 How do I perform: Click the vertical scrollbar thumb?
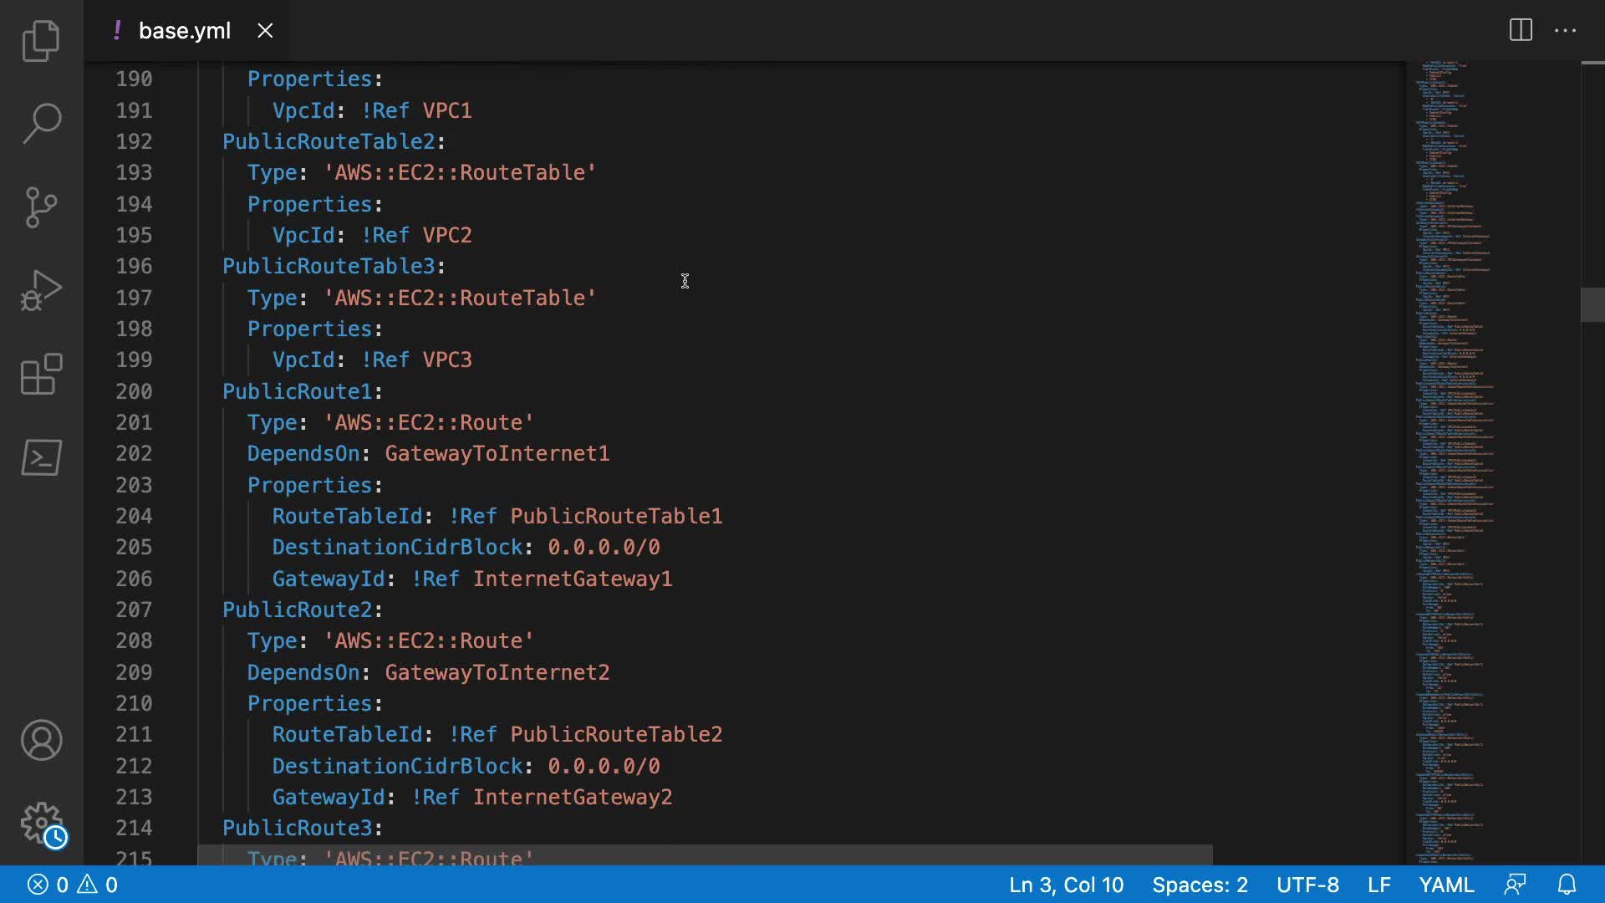pos(1592,304)
